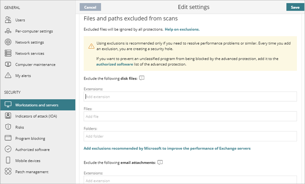This screenshot has width=305, height=184.
Task: Click the disk files Add folder field
Action: [x=190, y=136]
